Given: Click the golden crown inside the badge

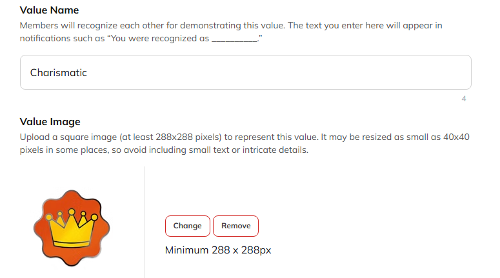Looking at the screenshot, I should click(x=72, y=228).
